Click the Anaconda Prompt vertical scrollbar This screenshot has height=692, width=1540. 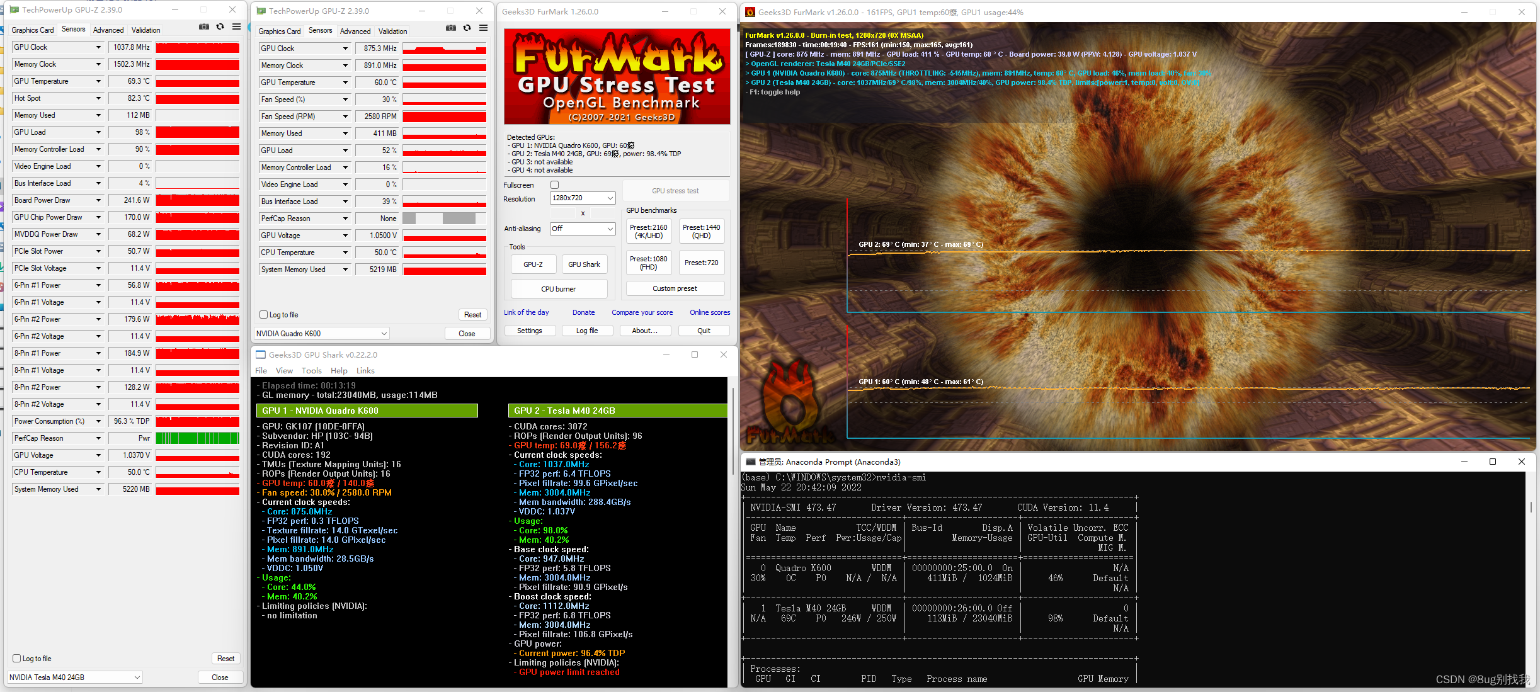[x=1531, y=507]
